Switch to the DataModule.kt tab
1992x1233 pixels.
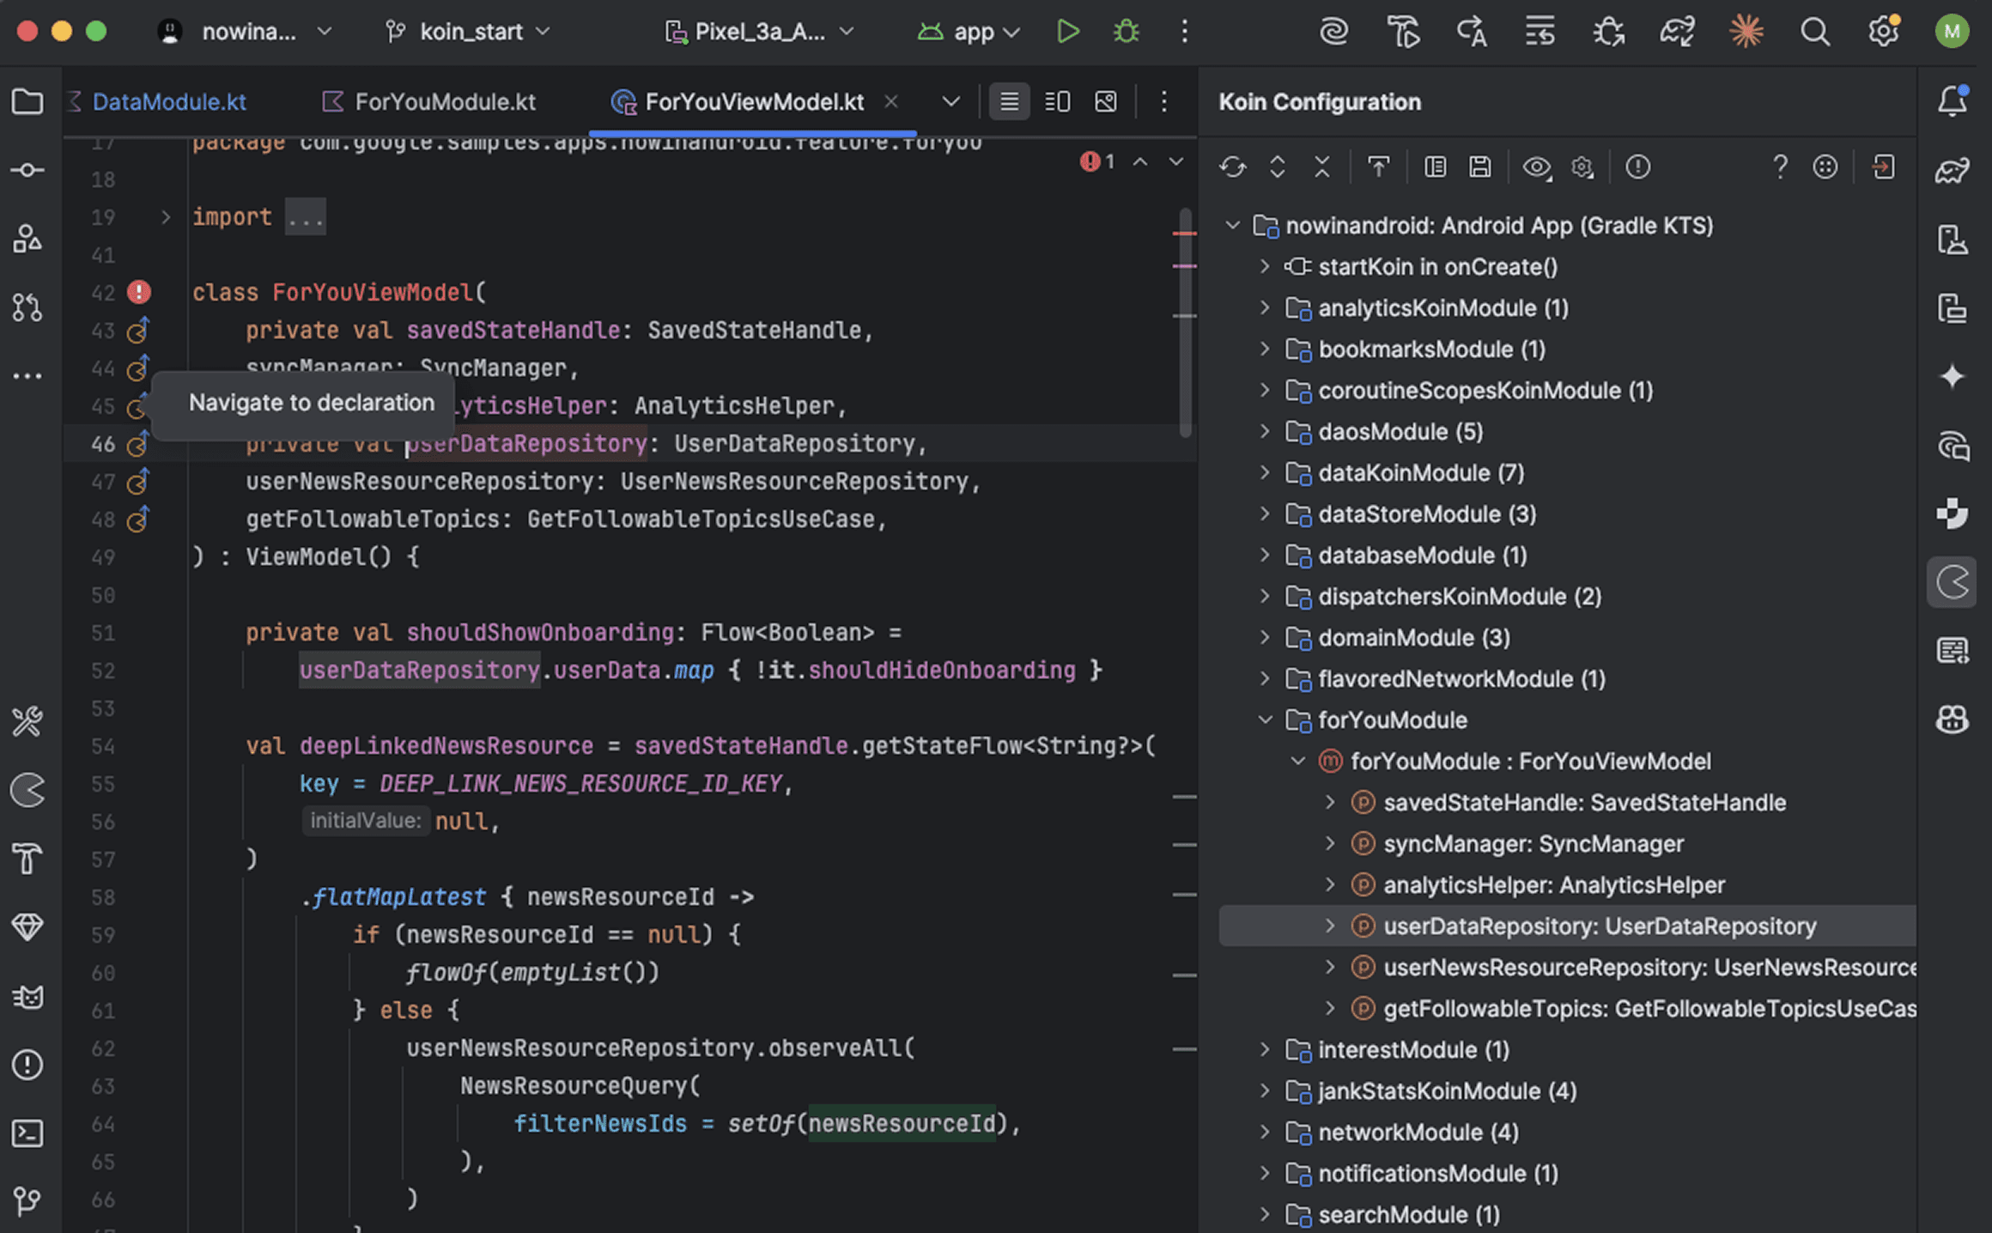click(168, 102)
